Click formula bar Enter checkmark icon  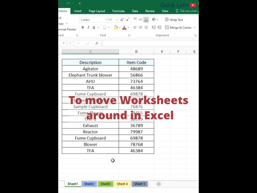[88, 43]
